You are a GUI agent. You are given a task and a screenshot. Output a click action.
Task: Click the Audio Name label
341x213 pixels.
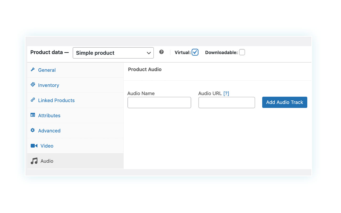point(141,93)
